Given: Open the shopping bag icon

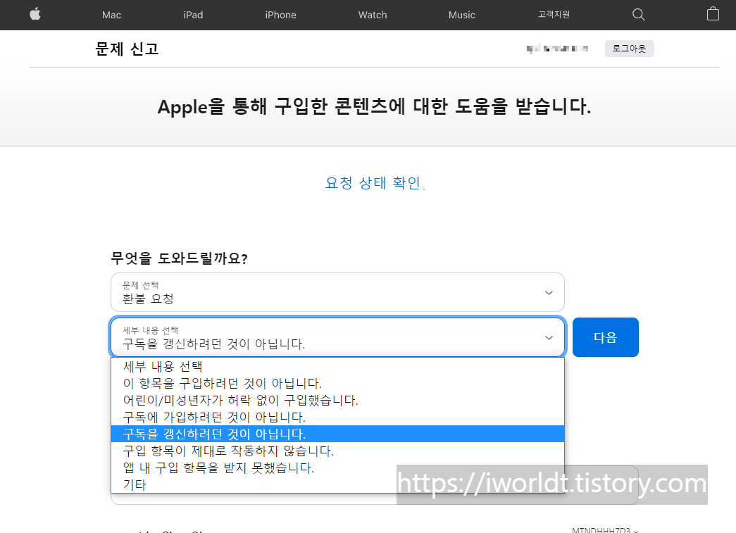Looking at the screenshot, I should coord(713,14).
